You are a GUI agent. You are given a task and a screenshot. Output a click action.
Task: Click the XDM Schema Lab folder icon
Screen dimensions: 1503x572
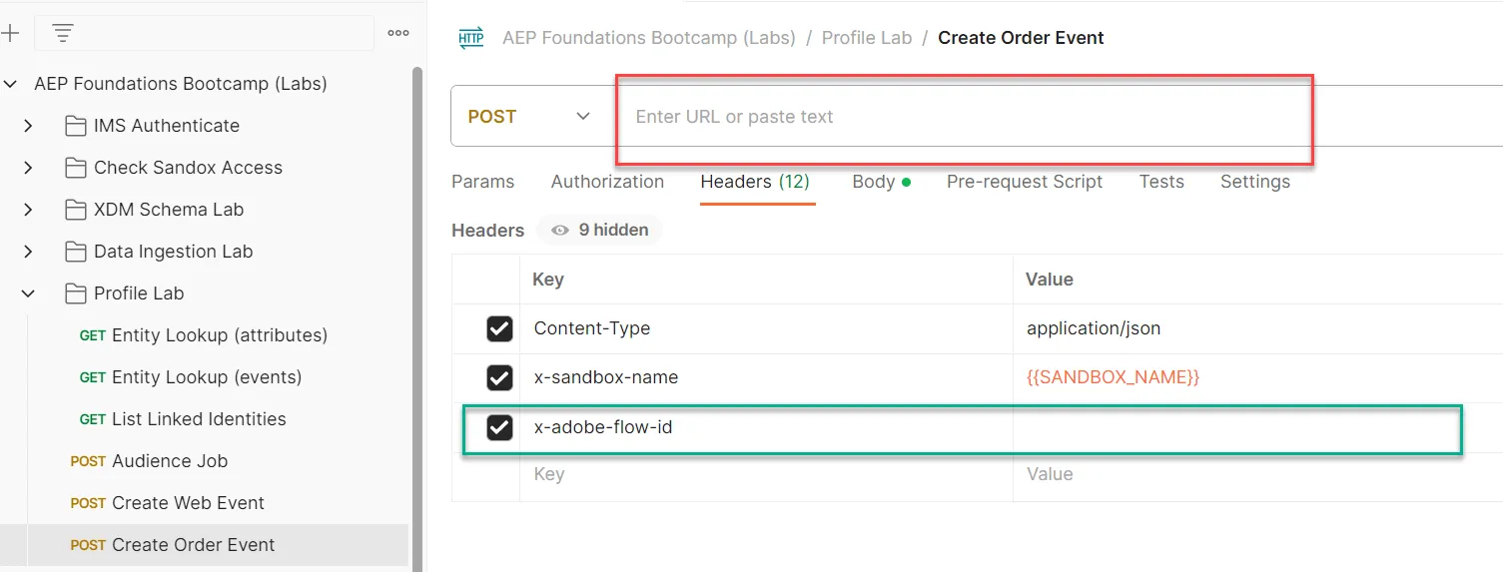75,210
